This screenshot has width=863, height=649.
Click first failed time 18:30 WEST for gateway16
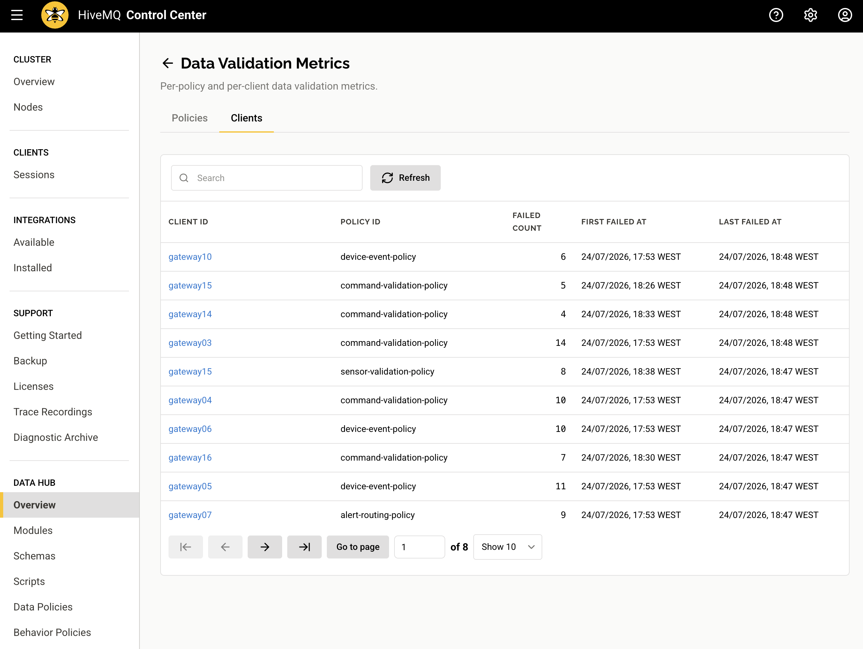click(631, 458)
